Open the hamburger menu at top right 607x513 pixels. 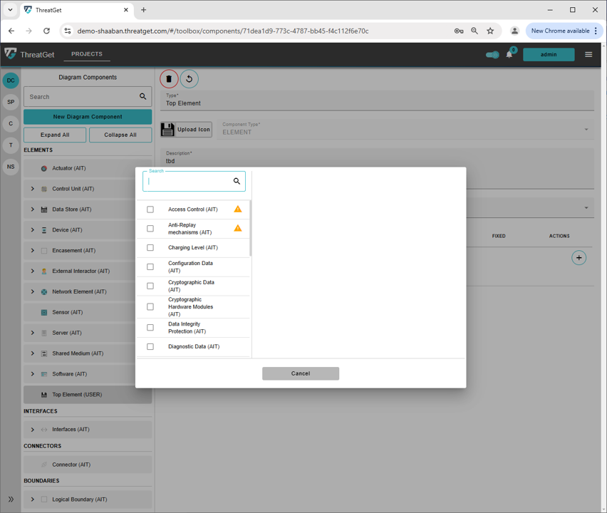(x=588, y=53)
